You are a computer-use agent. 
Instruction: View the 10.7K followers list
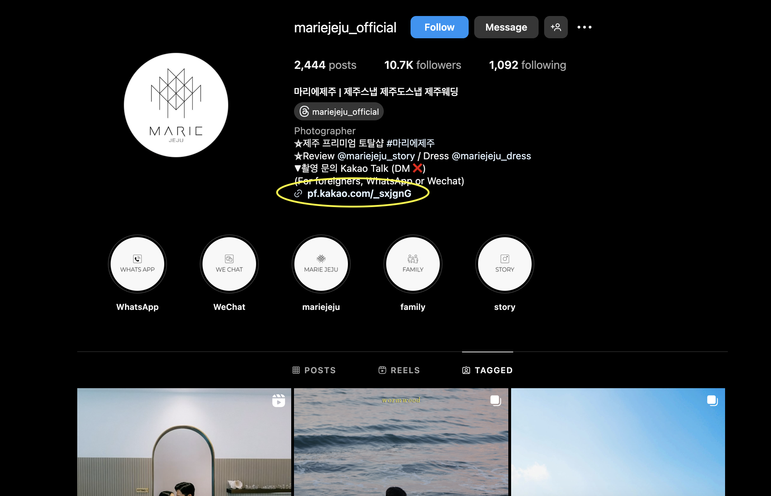(x=423, y=65)
